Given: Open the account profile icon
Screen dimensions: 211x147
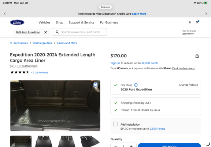Looking at the screenshot, I should 190,22.
